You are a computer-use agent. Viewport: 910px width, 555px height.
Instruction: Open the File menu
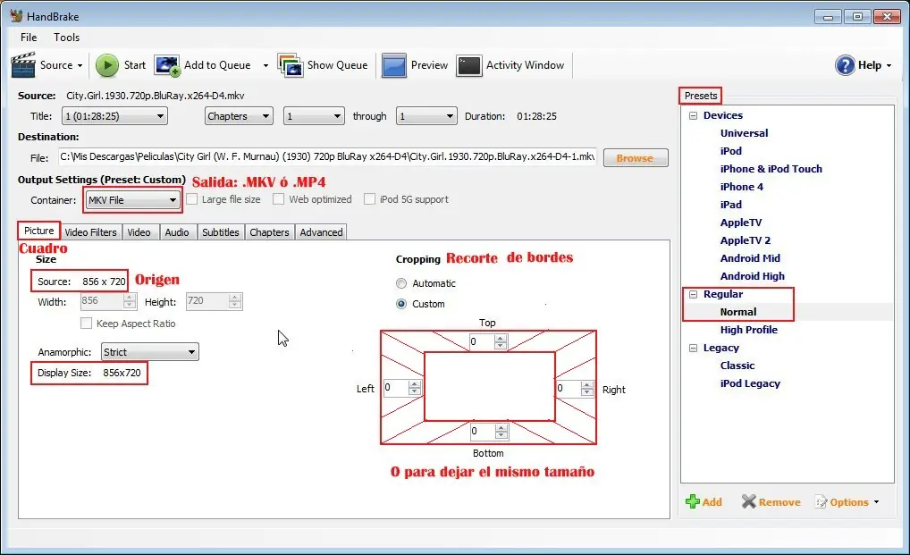click(x=29, y=38)
